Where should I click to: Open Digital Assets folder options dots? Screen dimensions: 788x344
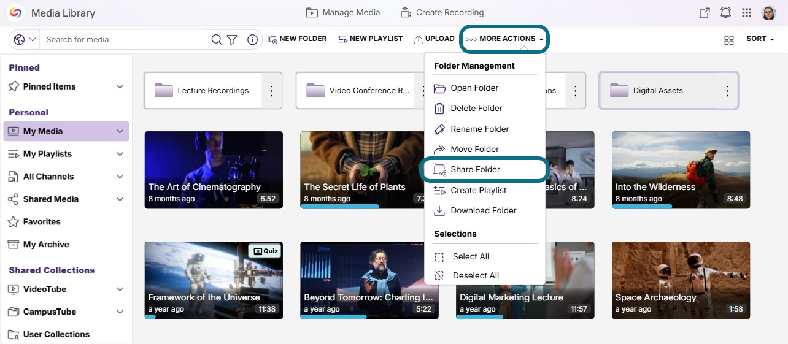(x=727, y=91)
